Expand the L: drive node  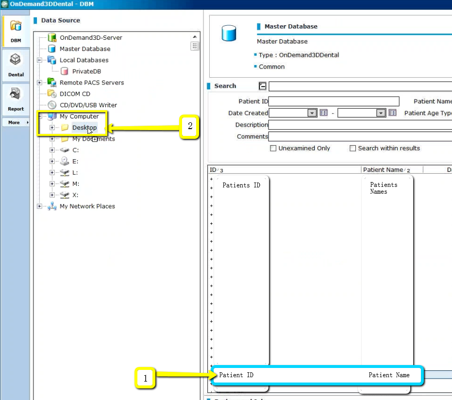(x=52, y=172)
